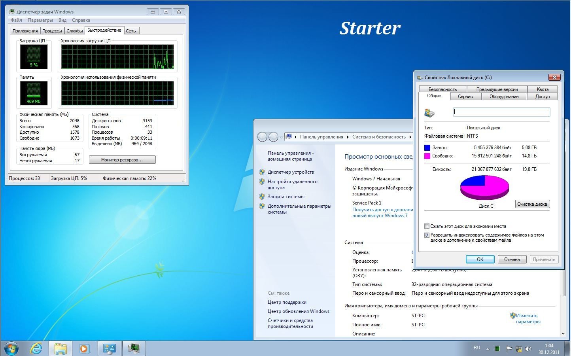Click Control Panel address bar icon

[289, 137]
